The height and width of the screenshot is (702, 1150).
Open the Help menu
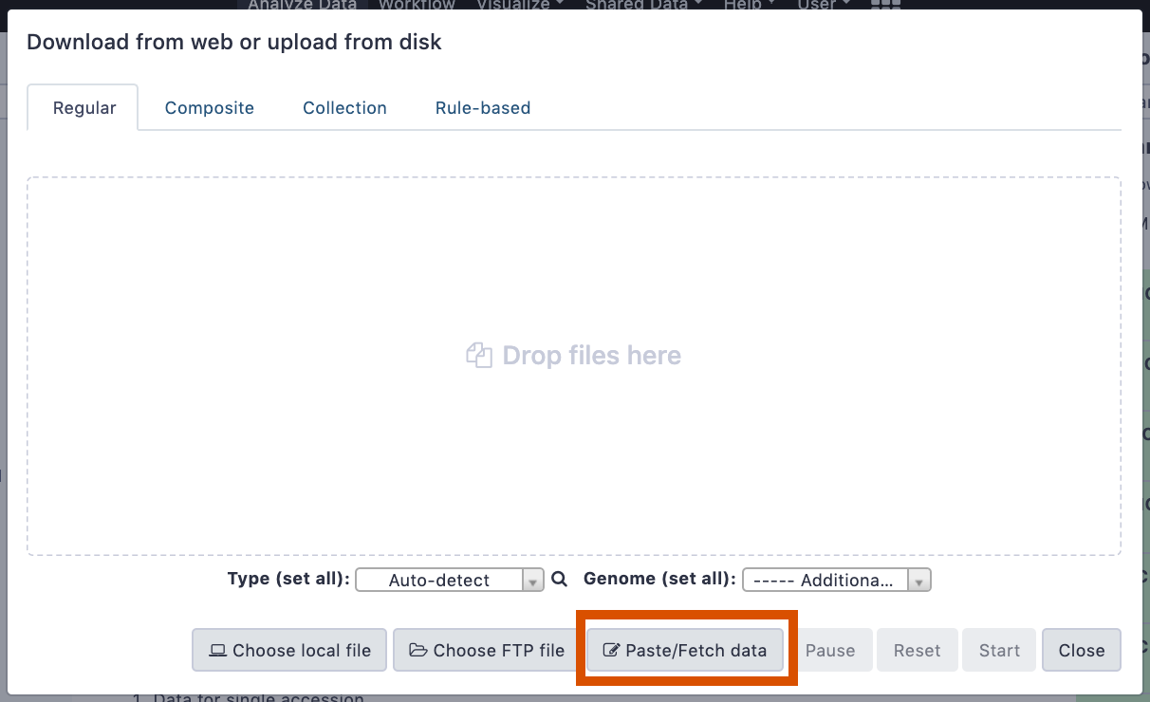point(748,5)
